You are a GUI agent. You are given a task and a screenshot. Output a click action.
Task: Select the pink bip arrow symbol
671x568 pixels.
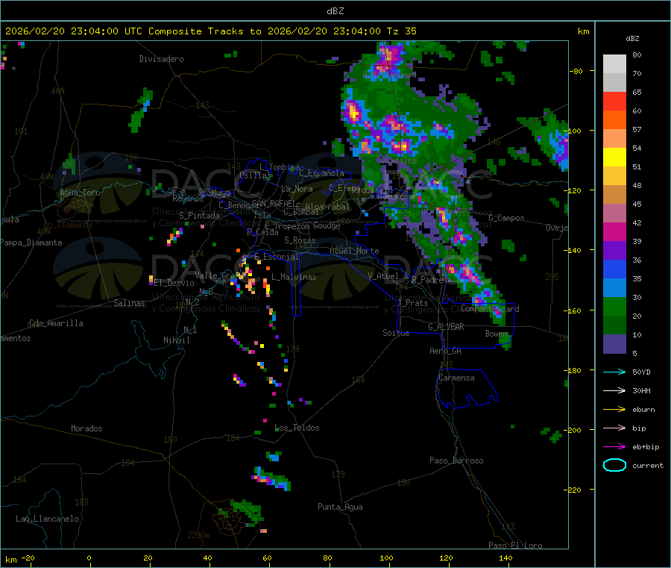point(614,428)
